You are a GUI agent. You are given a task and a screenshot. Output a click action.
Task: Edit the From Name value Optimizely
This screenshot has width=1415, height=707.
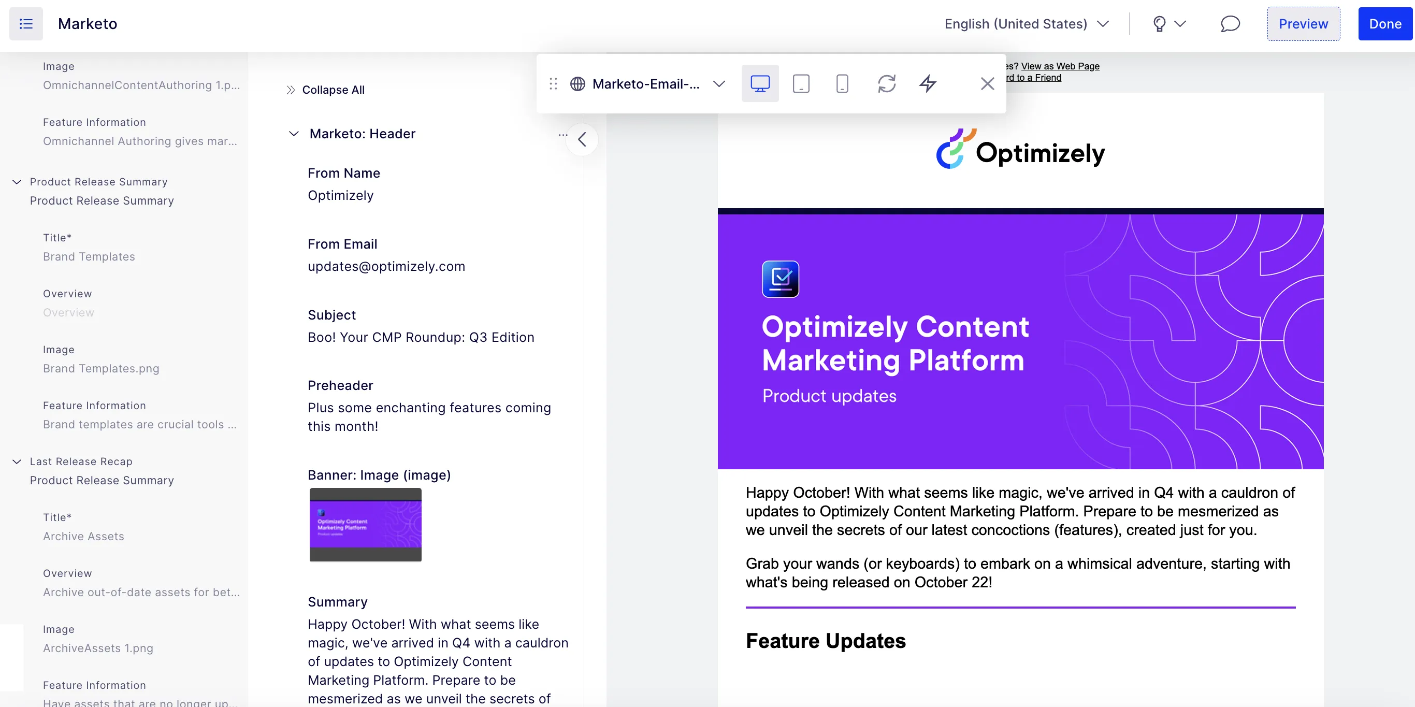click(x=341, y=196)
